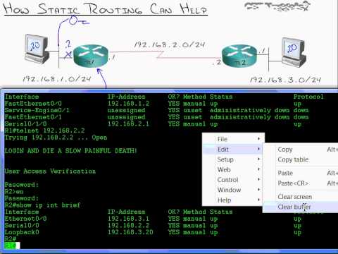Viewport: 338px width, 254px height.
Task: Expand the Web submenu arrow
Action: pyautogui.click(x=258, y=169)
